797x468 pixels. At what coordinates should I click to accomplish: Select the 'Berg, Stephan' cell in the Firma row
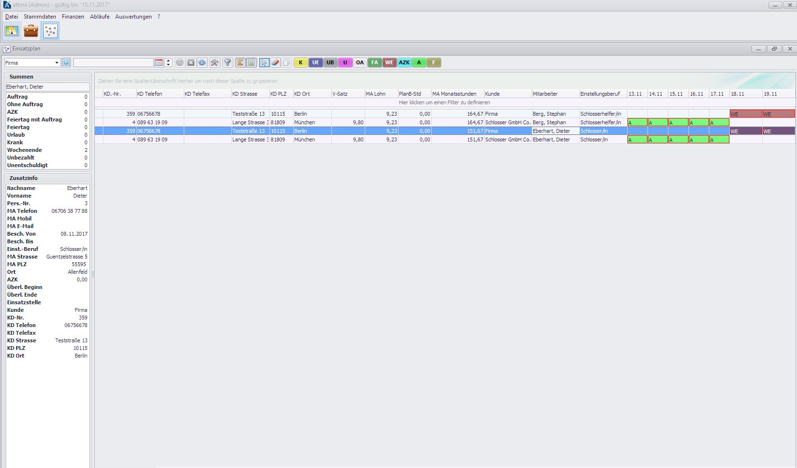(x=556, y=114)
